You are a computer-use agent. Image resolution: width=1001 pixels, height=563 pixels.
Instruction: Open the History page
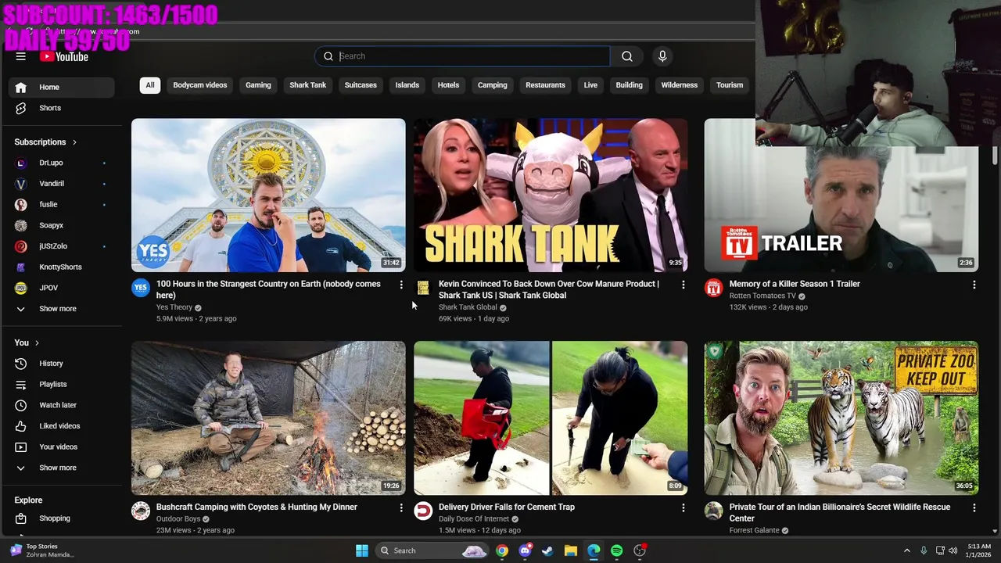[61, 364]
